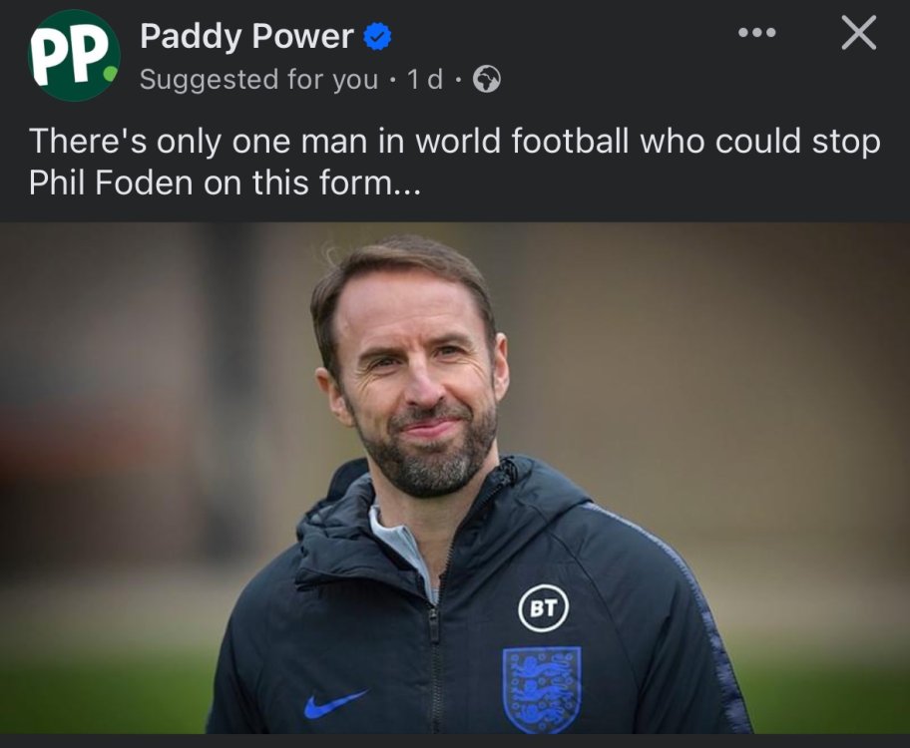
Task: Click the man's face in the photo
Action: click(x=416, y=374)
